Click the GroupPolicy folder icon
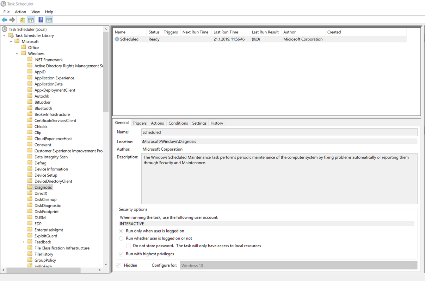The width and height of the screenshot is (425, 281). coord(30,260)
